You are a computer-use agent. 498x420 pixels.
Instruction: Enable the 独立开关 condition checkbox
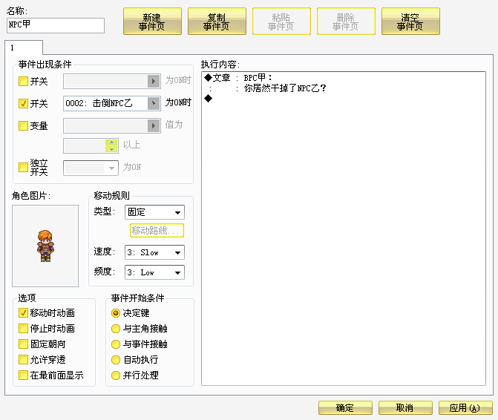[x=23, y=167]
